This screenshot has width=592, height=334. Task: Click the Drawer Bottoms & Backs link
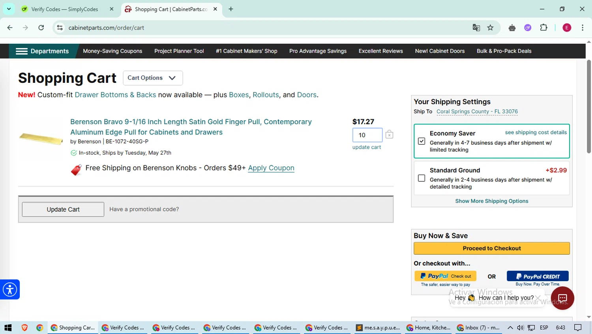coord(115,95)
